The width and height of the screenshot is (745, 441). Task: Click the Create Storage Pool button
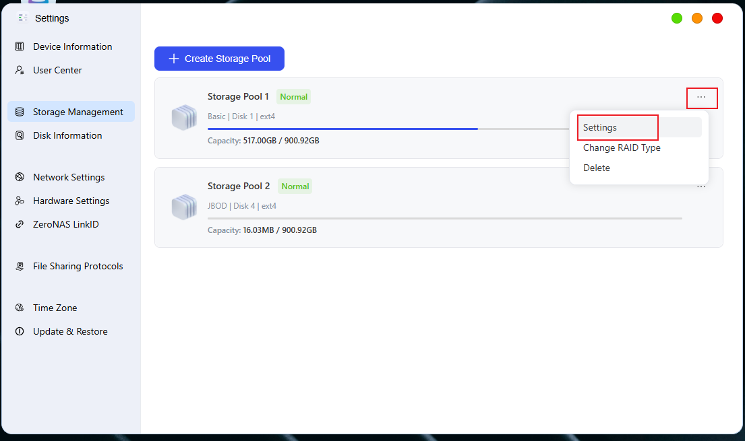point(220,59)
